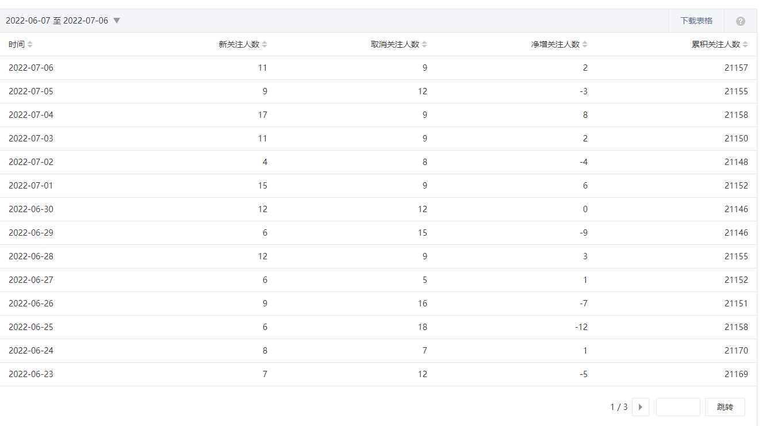Viewport: 774px width, 426px height.
Task: Click the 时间 column header
Action: click(17, 45)
